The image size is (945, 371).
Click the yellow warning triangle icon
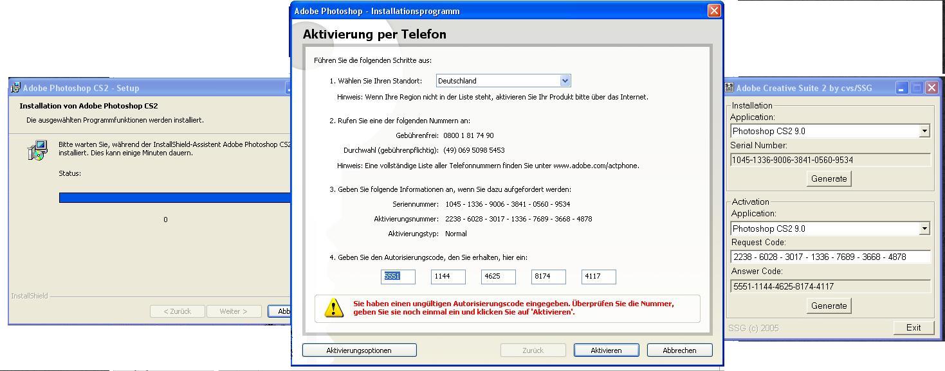(x=333, y=308)
